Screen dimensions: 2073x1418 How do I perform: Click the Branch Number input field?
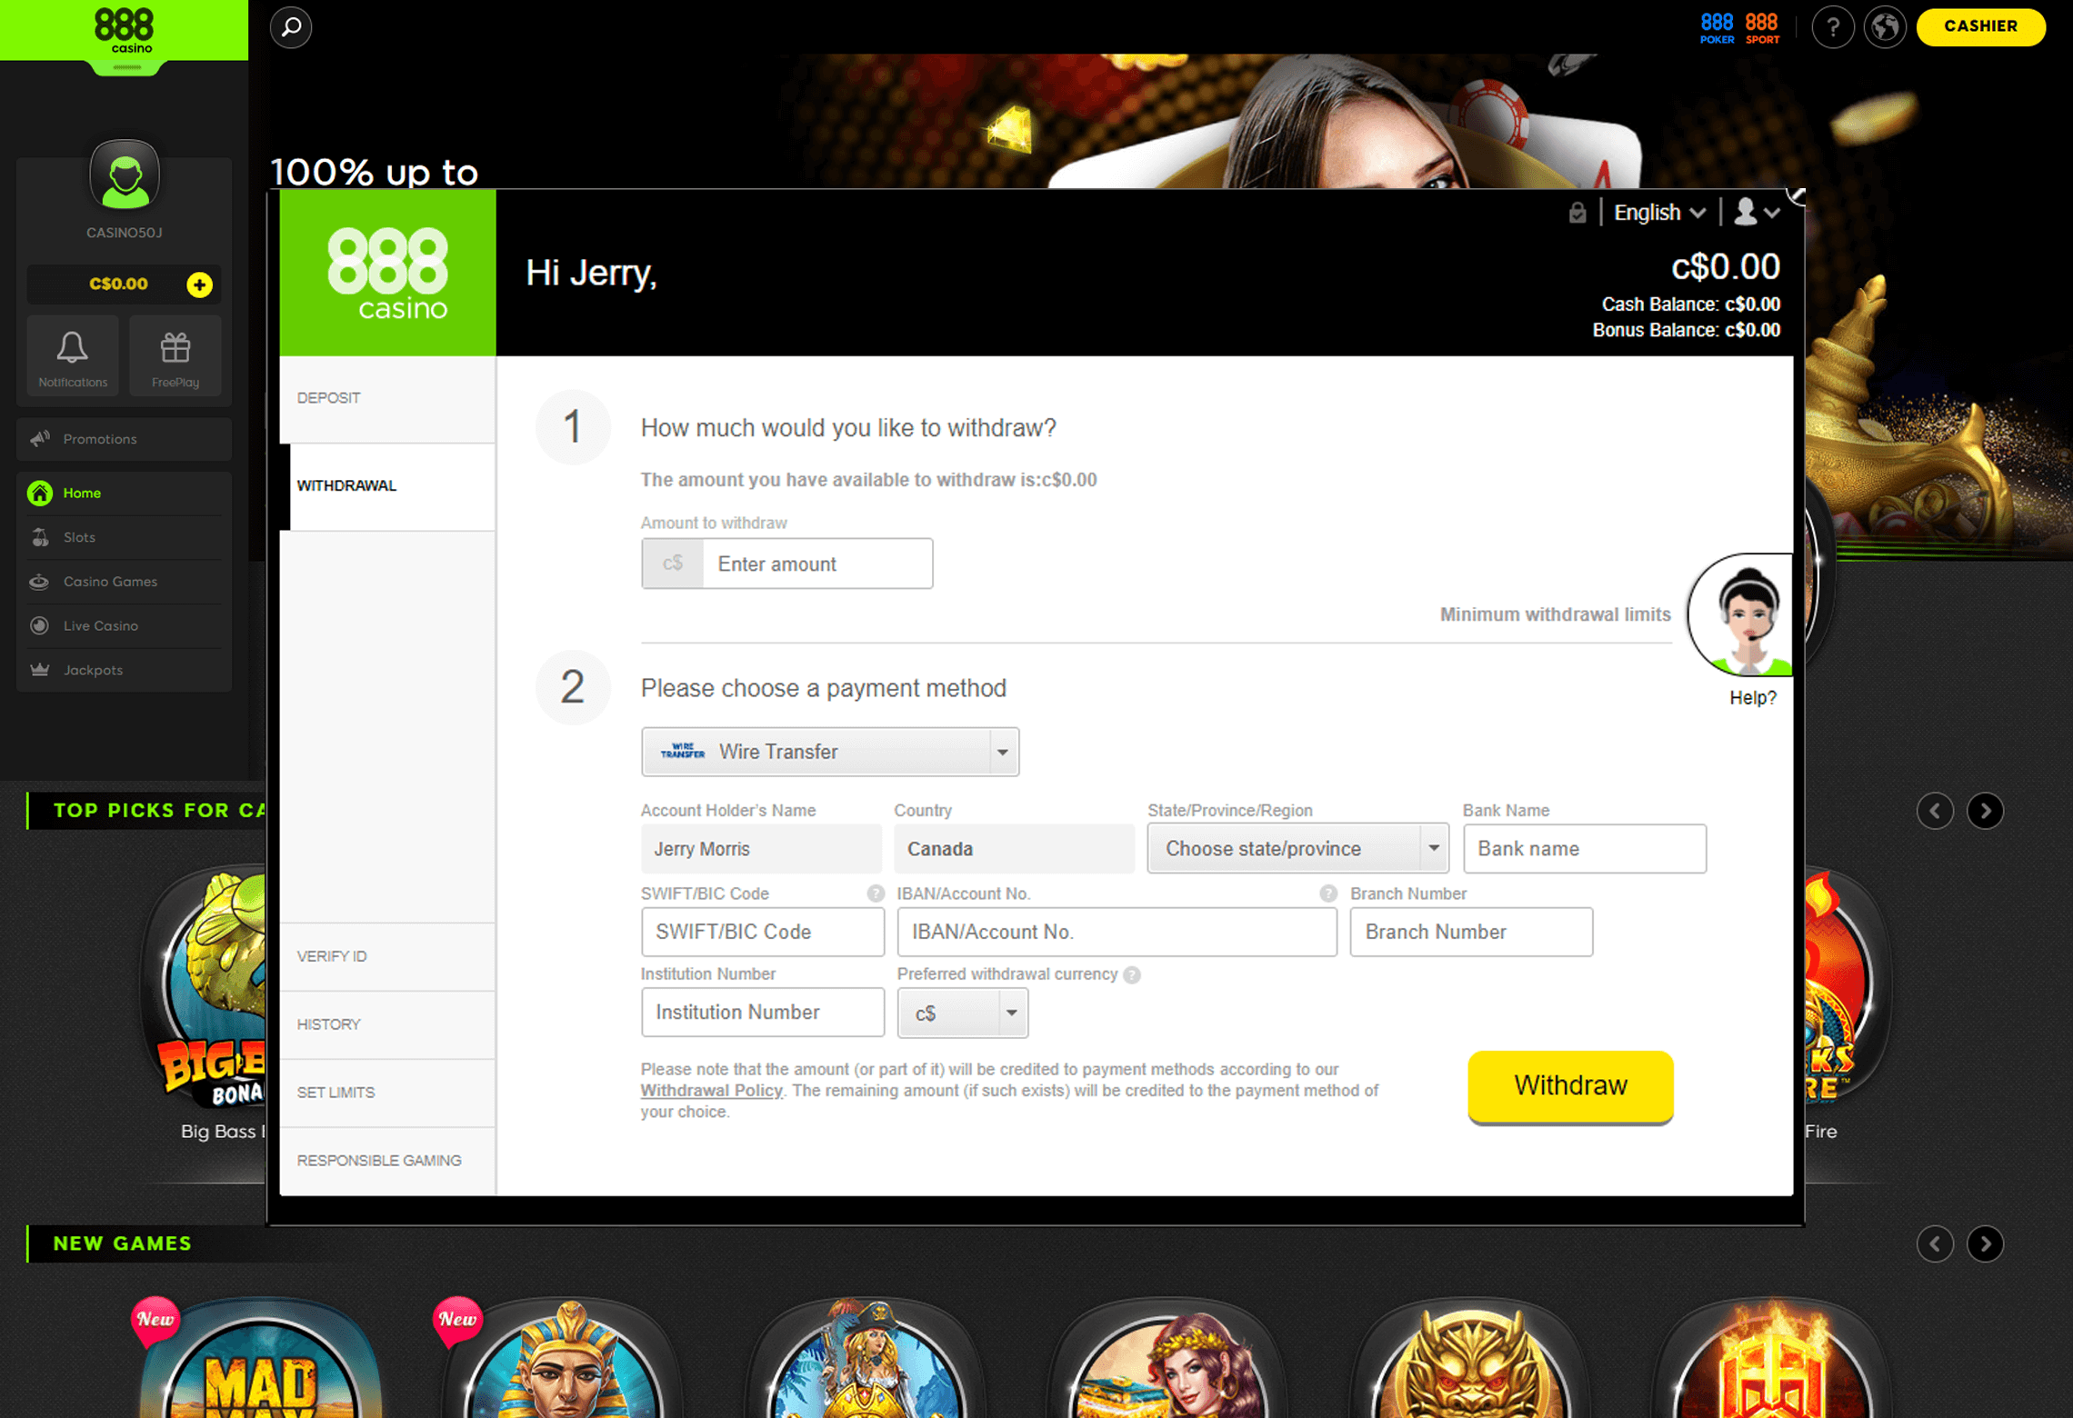(x=1471, y=932)
